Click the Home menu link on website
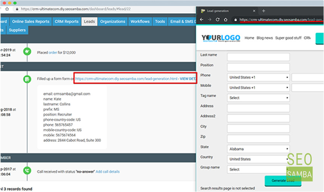324x192 pixels. [x=249, y=38]
